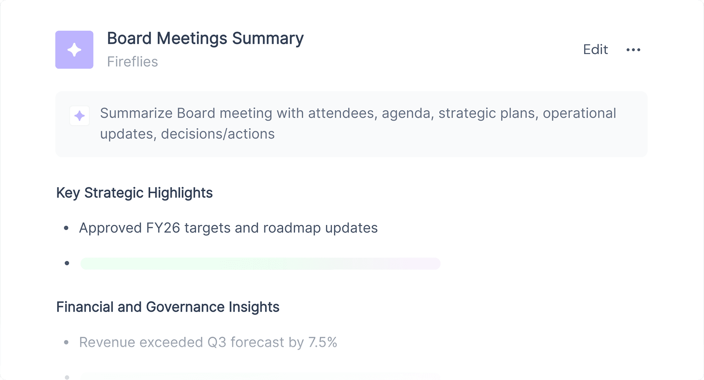The image size is (704, 380).
Task: Open the three-dot more options menu
Action: tap(633, 50)
